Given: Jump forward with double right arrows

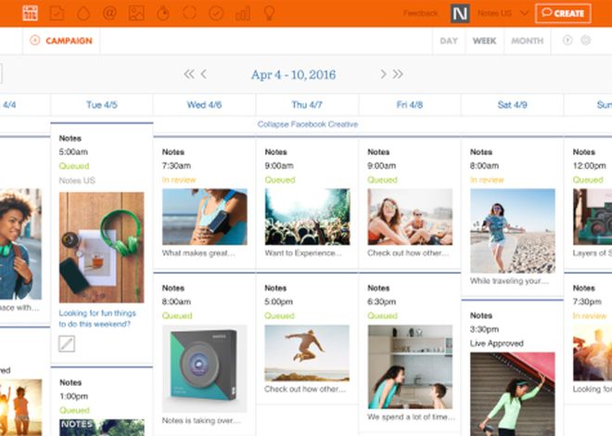Looking at the screenshot, I should pos(398,74).
